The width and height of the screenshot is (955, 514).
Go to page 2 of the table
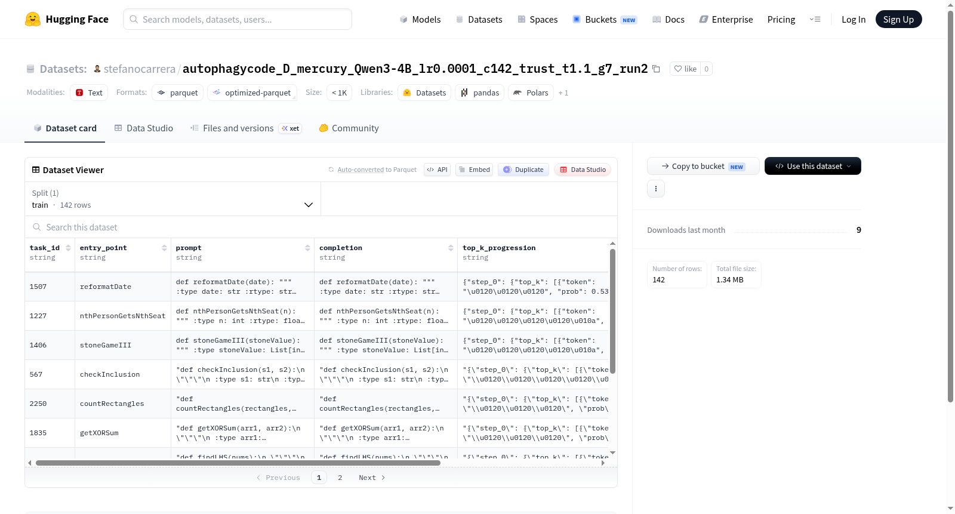[340, 478]
